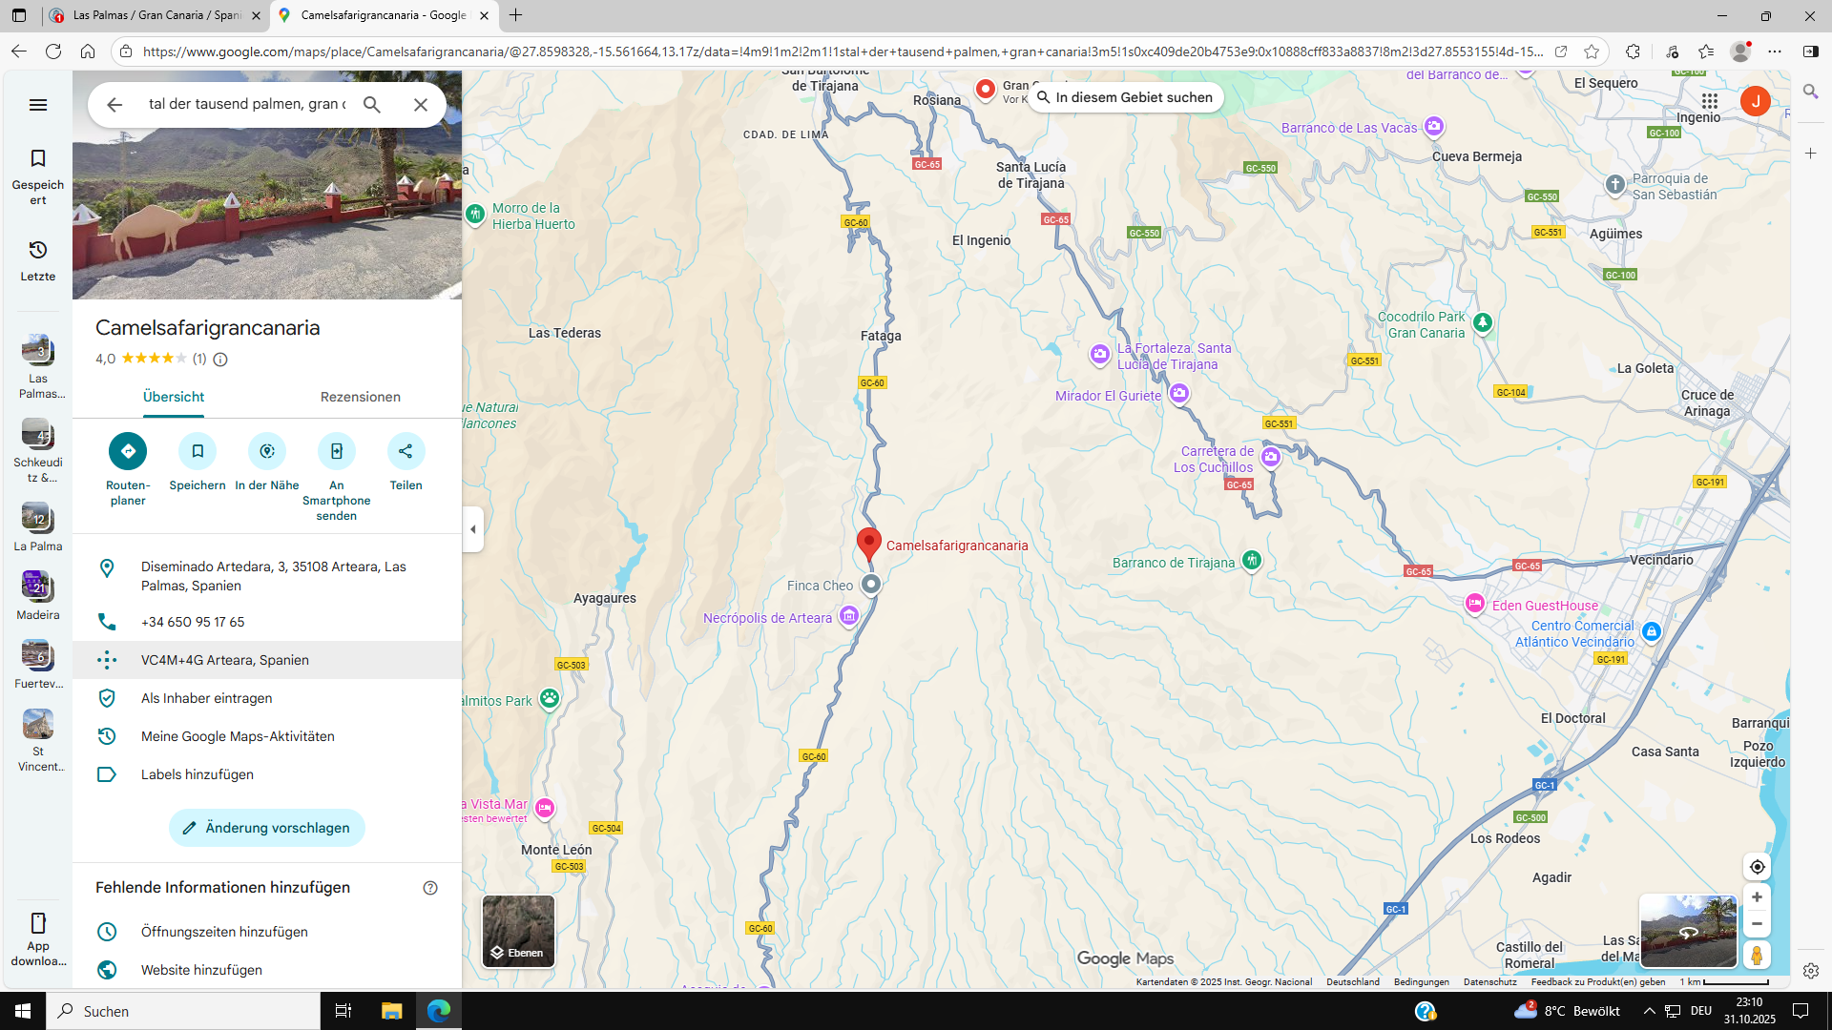Image resolution: width=1832 pixels, height=1030 pixels.
Task: Click the Teilen share icon
Action: coord(406,451)
